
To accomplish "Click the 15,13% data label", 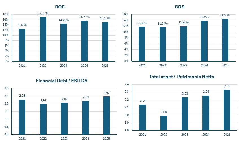I will [x=105, y=18].
